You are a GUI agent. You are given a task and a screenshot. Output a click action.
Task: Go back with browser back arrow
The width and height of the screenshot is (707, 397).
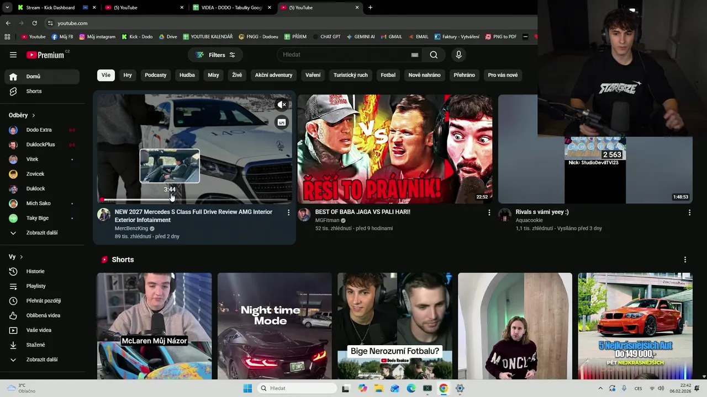[x=8, y=23]
